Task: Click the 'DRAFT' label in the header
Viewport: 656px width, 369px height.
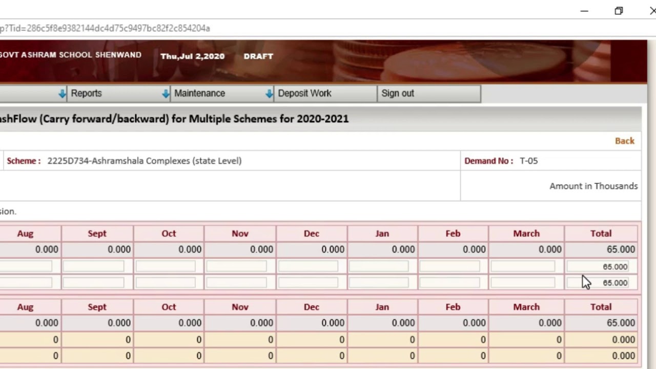Action: 258,56
